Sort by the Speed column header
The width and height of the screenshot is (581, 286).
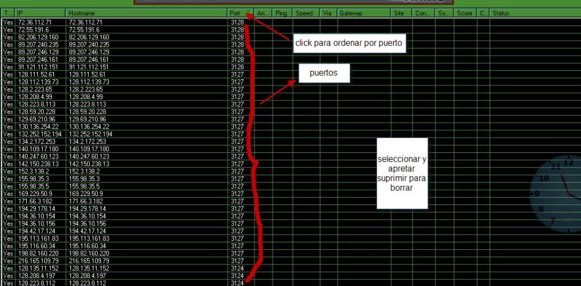(306, 13)
